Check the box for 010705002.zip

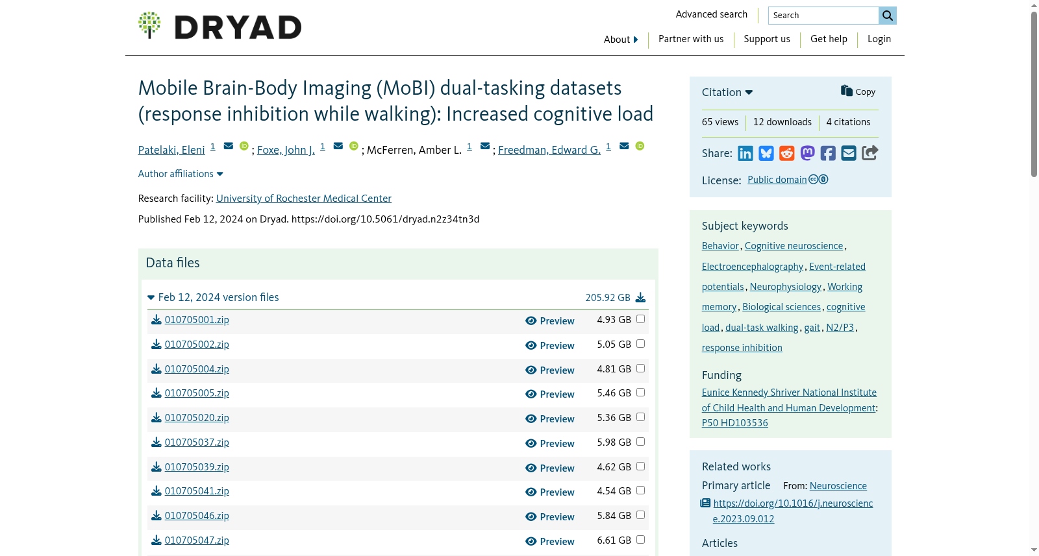(x=641, y=344)
